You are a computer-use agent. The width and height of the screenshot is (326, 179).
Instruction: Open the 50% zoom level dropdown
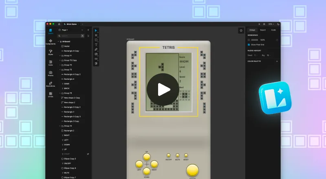(271, 24)
